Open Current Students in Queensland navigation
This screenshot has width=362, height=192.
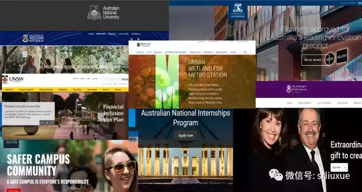click(324, 103)
